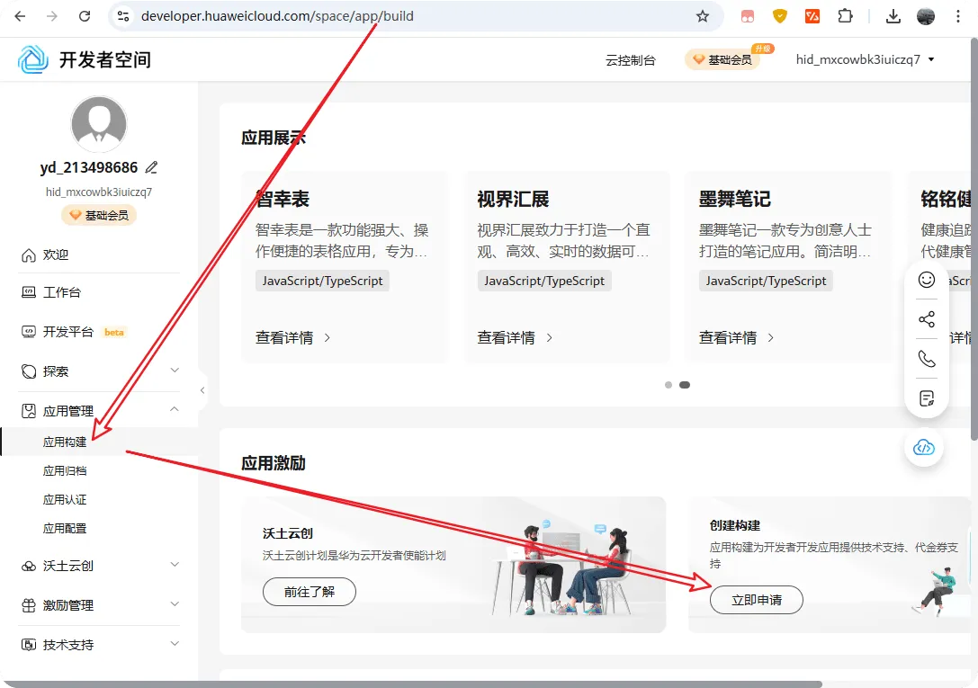Click 立即申请 button on 创建构建 card

pos(757,600)
